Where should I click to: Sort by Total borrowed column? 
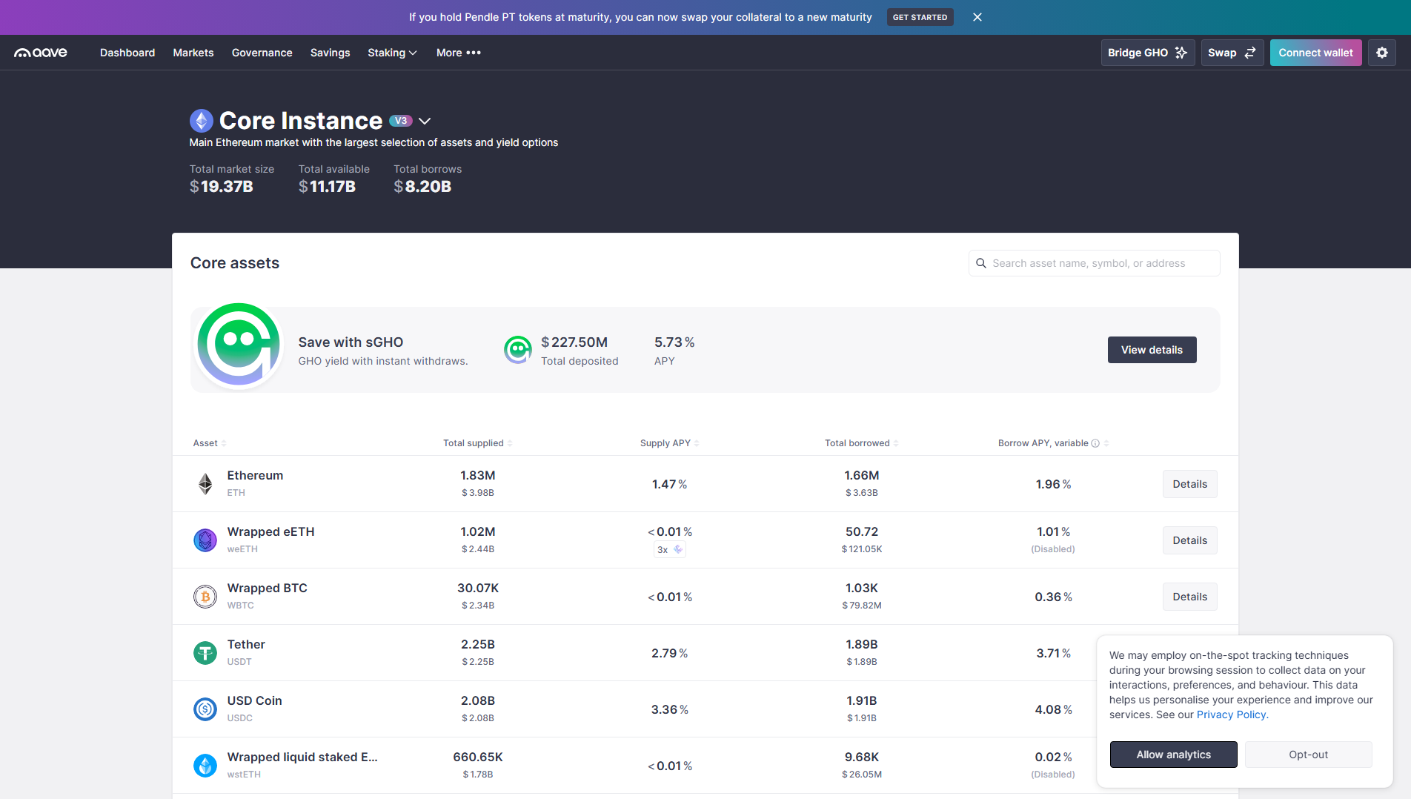(862, 443)
